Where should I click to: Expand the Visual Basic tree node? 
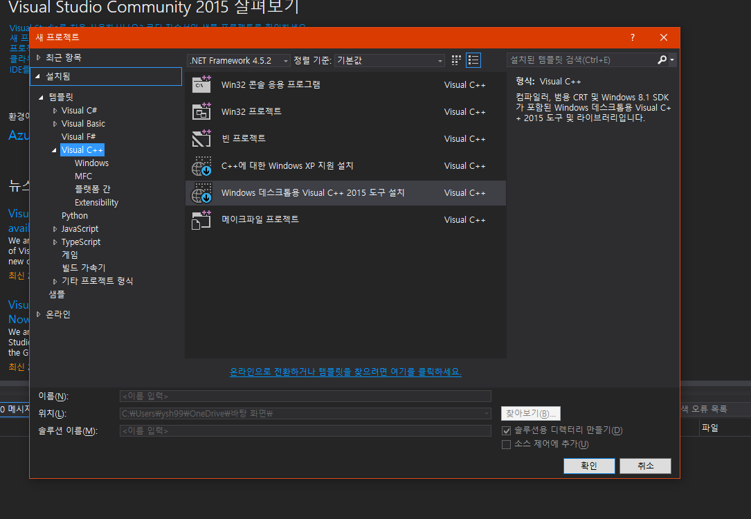(55, 124)
